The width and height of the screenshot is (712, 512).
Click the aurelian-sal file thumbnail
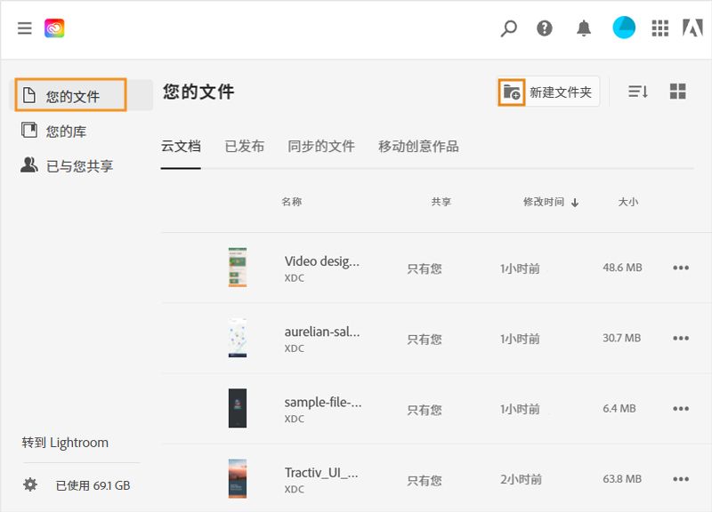[x=236, y=338]
